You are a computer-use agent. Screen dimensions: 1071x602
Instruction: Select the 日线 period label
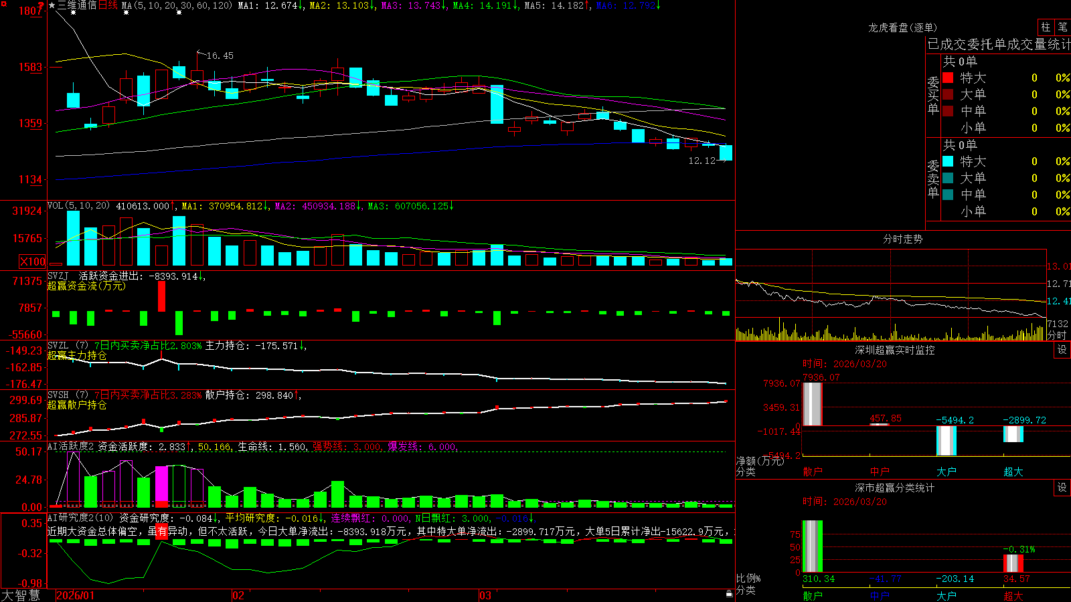(x=108, y=5)
